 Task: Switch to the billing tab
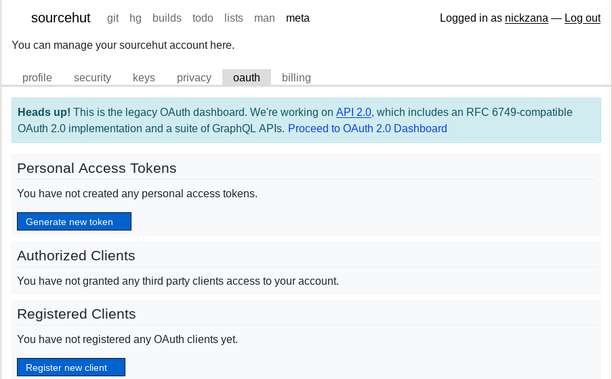coord(296,77)
